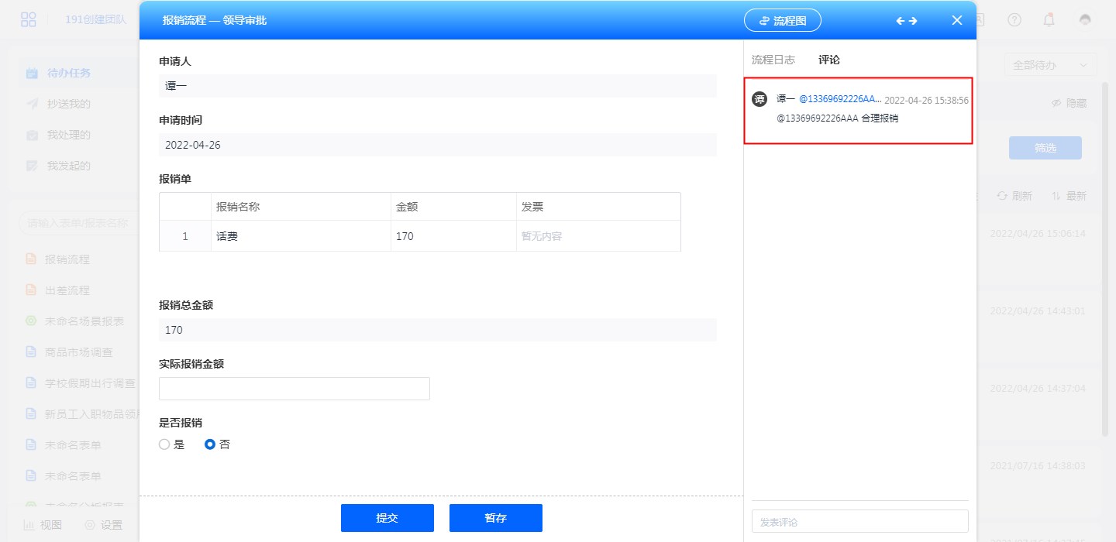
Task: Select the 是 radio option
Action: pos(164,444)
